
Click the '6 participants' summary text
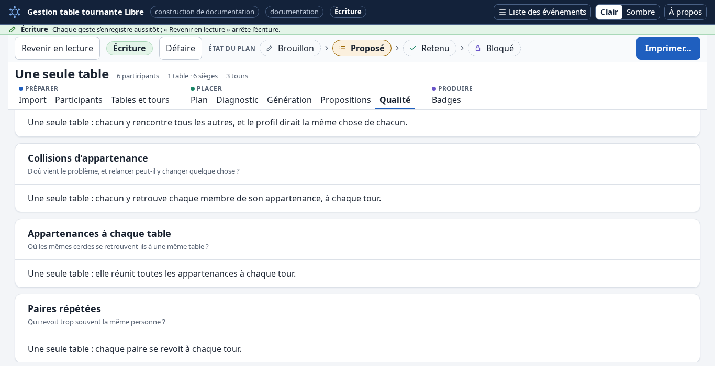point(138,76)
